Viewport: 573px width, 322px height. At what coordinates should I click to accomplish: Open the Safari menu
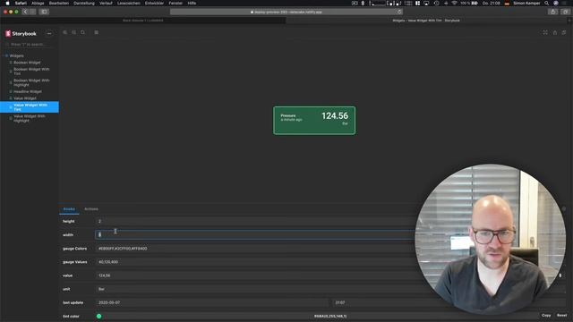[21, 3]
